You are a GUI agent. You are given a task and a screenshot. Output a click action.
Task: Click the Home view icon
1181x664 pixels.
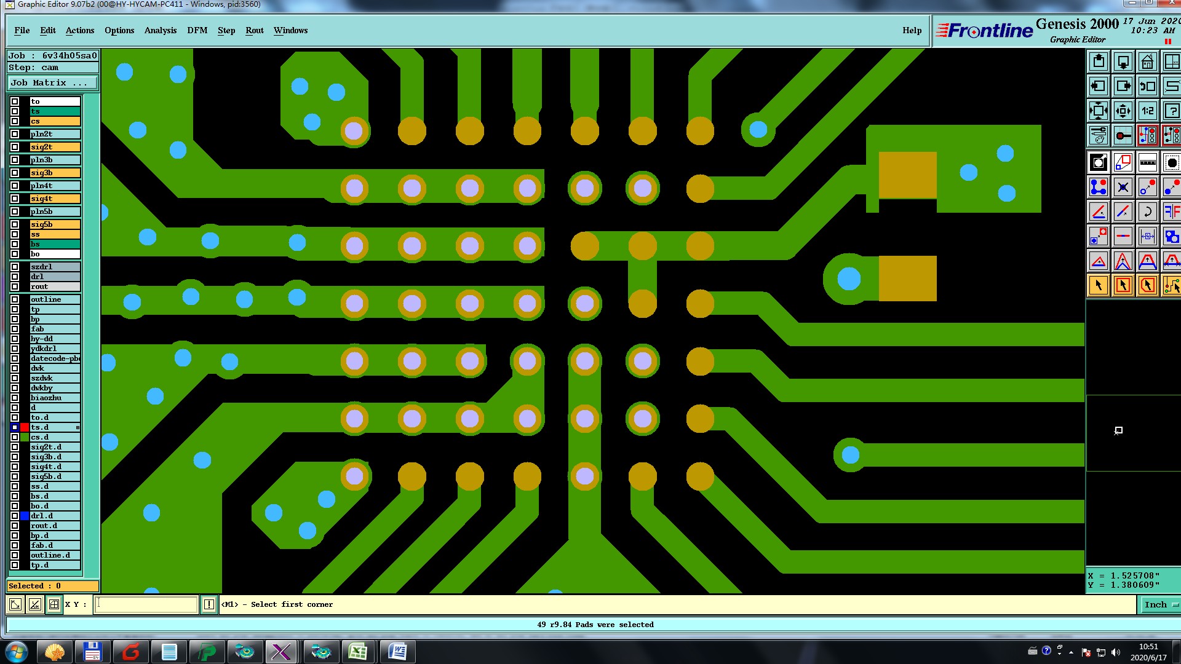tap(1147, 62)
